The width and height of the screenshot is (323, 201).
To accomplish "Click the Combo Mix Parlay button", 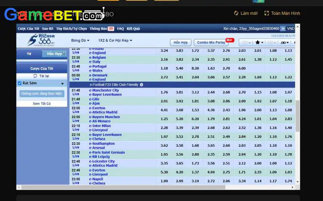I will pos(211,42).
